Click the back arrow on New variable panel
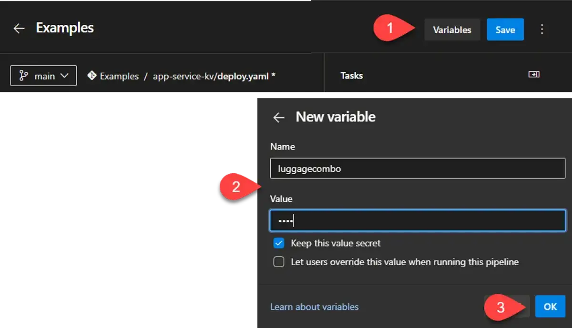The width and height of the screenshot is (572, 328). pos(279,118)
